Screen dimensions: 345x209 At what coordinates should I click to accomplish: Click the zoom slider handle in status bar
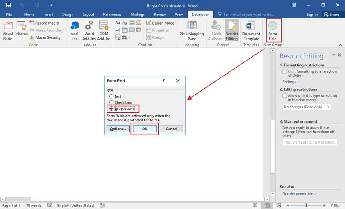(x=306, y=206)
